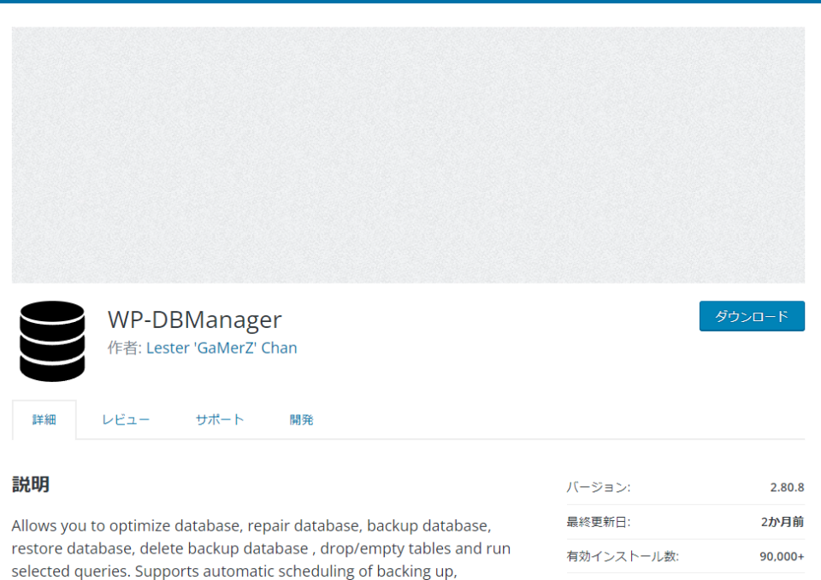Switch to the レビュー tab
The width and height of the screenshot is (821, 580).
[x=126, y=419]
